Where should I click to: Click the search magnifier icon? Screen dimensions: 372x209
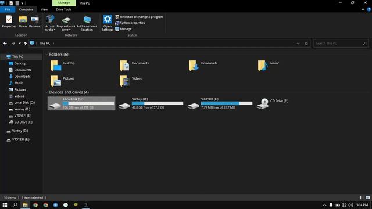point(365,44)
